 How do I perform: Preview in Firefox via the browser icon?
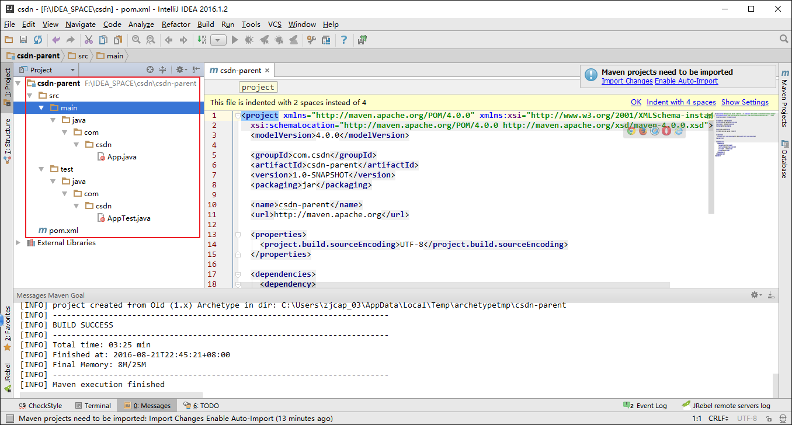coord(642,131)
